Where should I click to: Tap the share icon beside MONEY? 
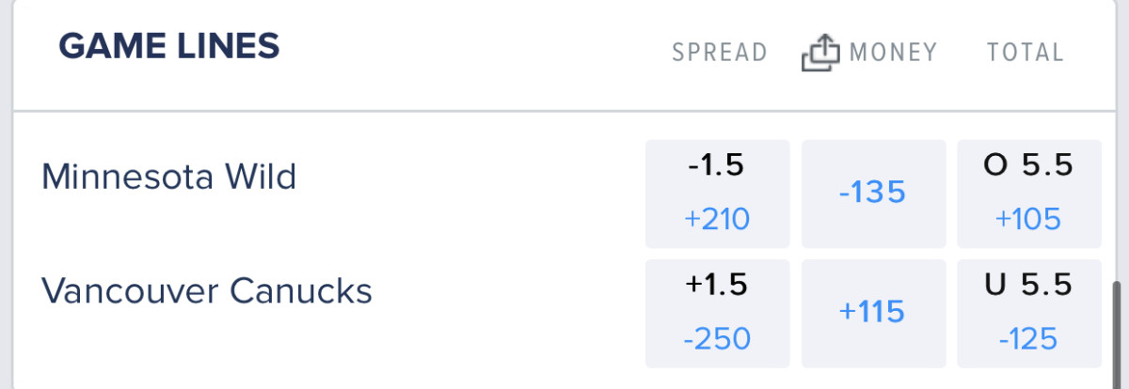click(819, 54)
